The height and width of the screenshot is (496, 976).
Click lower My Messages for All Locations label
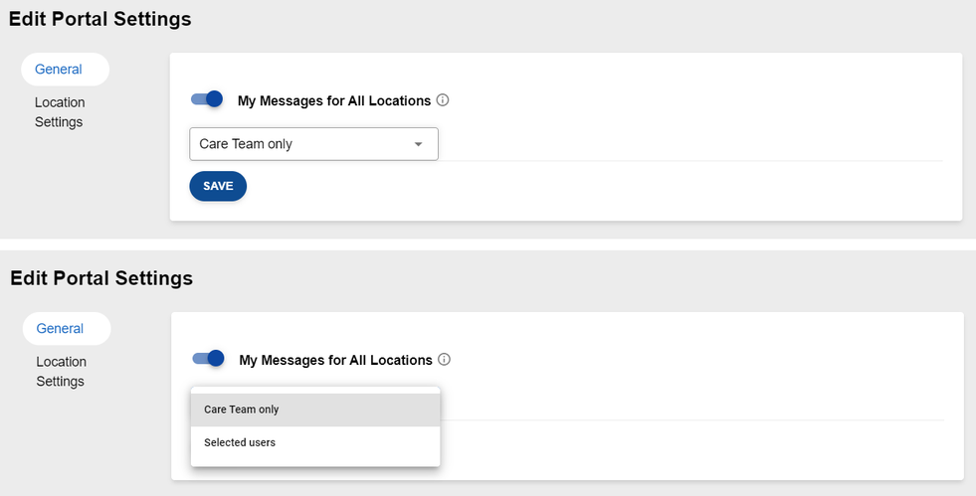tap(335, 360)
